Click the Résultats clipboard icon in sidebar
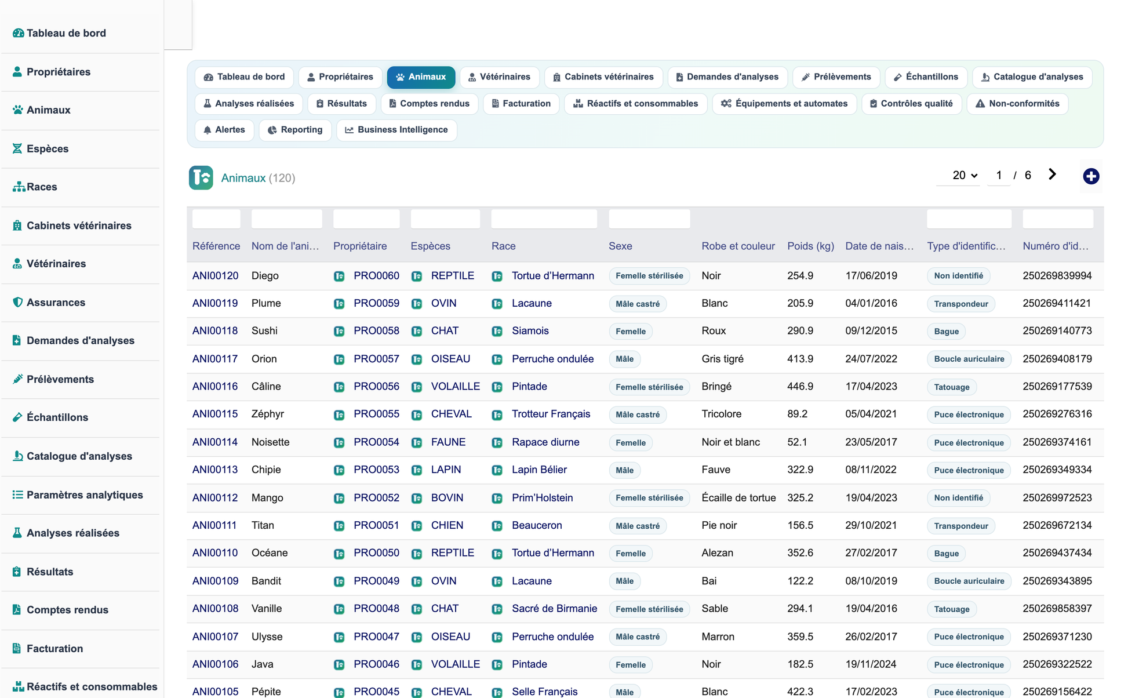This screenshot has width=1128, height=698. point(17,572)
